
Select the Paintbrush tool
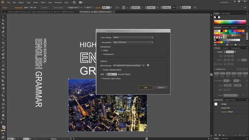pos(3,47)
